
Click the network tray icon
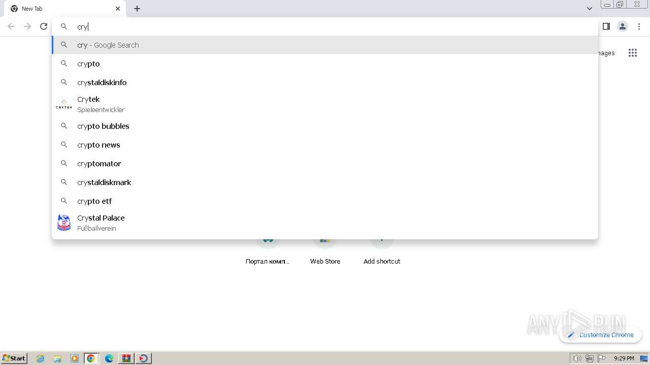(590, 358)
